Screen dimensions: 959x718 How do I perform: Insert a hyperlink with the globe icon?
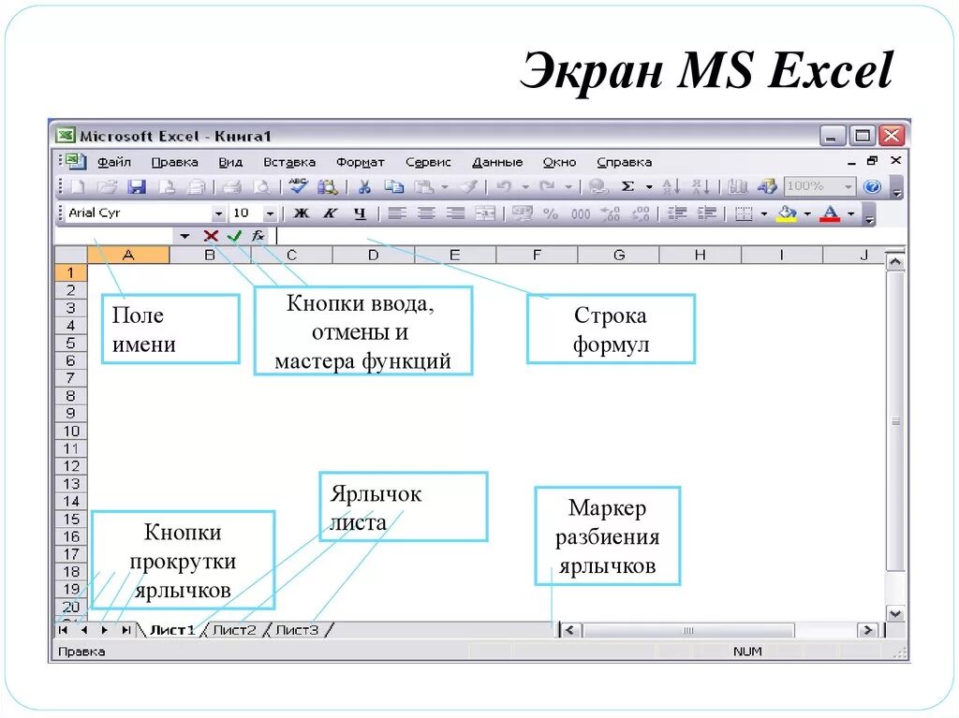pyautogui.click(x=598, y=186)
